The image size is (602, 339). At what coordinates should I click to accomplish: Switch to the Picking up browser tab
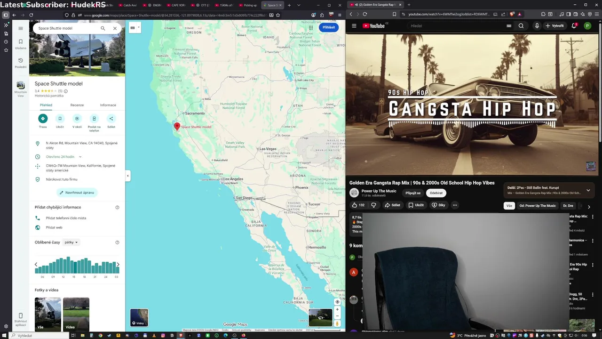click(x=249, y=5)
